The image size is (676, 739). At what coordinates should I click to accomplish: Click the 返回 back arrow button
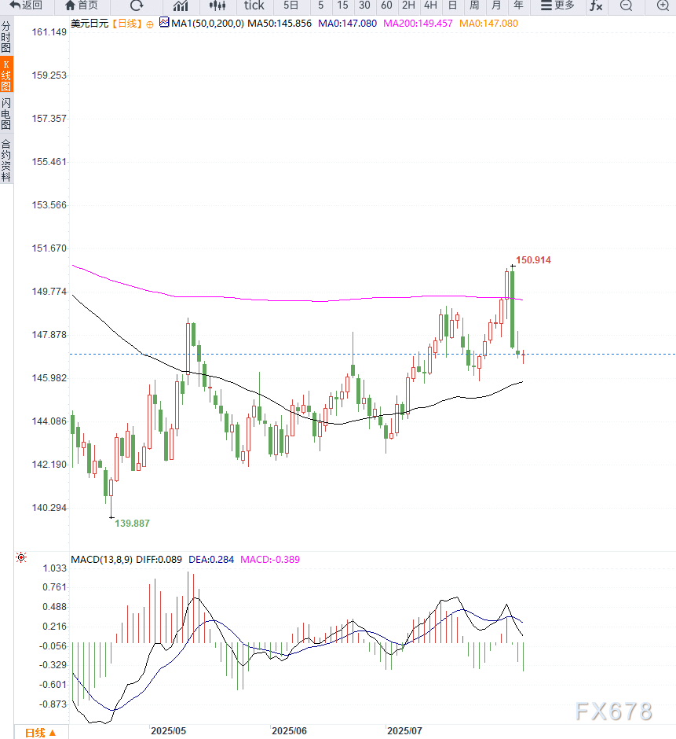[x=26, y=6]
